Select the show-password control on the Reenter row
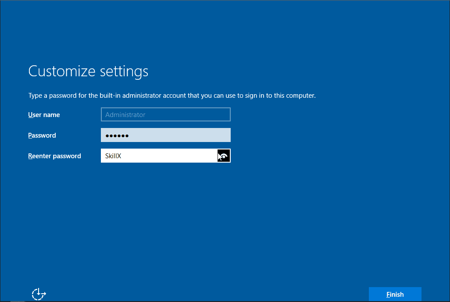This screenshot has height=302, width=450. tap(224, 156)
